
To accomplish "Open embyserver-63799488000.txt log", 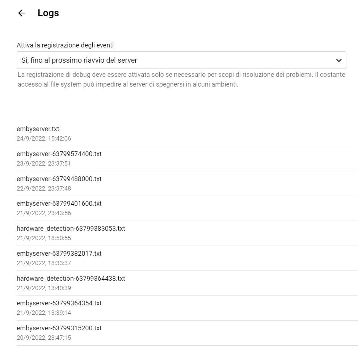I will click(59, 179).
